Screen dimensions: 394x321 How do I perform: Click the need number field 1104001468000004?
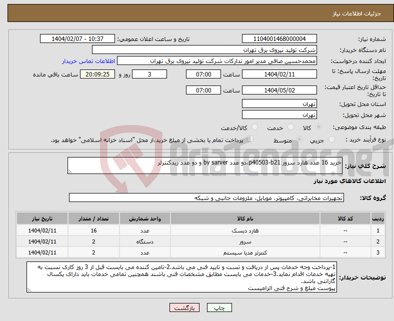click(279, 38)
